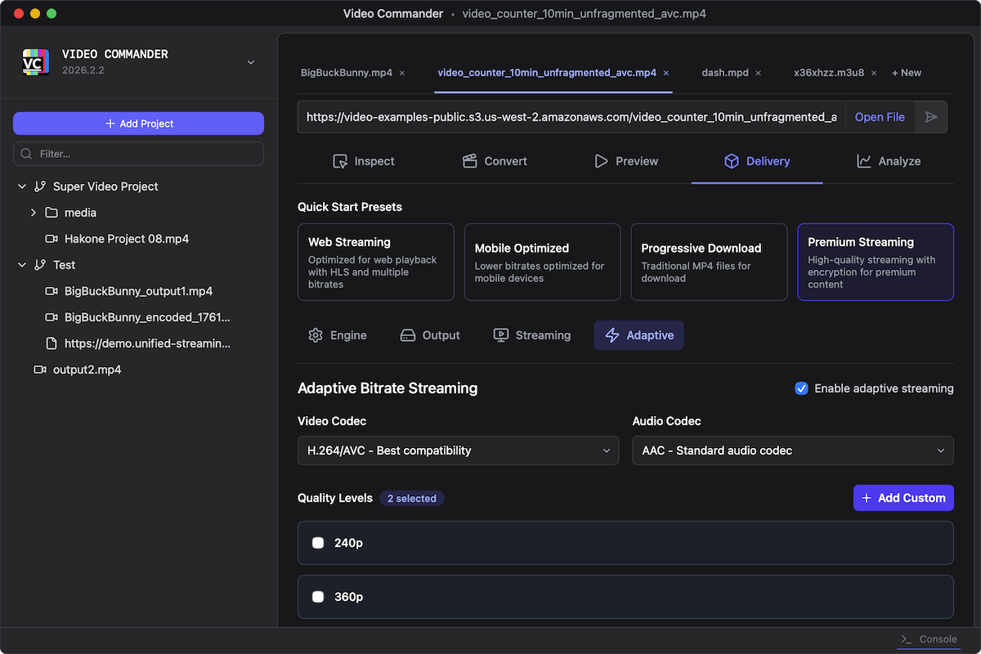Switch to the Analyze tab

pyautogui.click(x=888, y=161)
